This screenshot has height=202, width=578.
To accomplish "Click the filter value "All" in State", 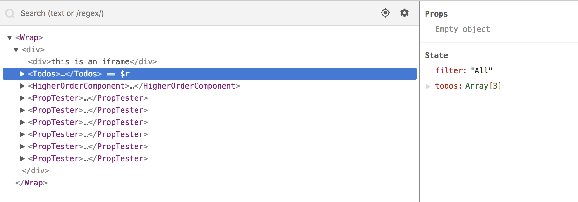I will [x=480, y=70].
